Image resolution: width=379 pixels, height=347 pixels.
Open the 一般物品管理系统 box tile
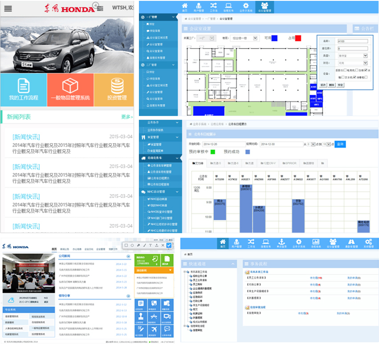(x=70, y=90)
